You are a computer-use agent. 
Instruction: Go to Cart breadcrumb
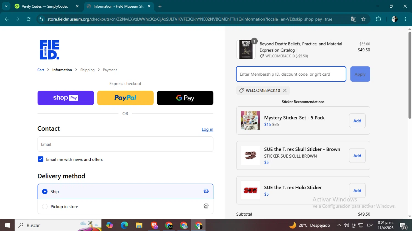41,70
